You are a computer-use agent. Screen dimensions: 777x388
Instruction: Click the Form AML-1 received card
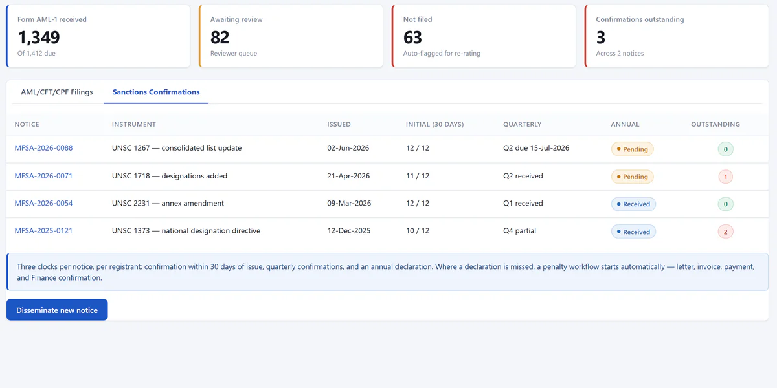[x=98, y=36]
